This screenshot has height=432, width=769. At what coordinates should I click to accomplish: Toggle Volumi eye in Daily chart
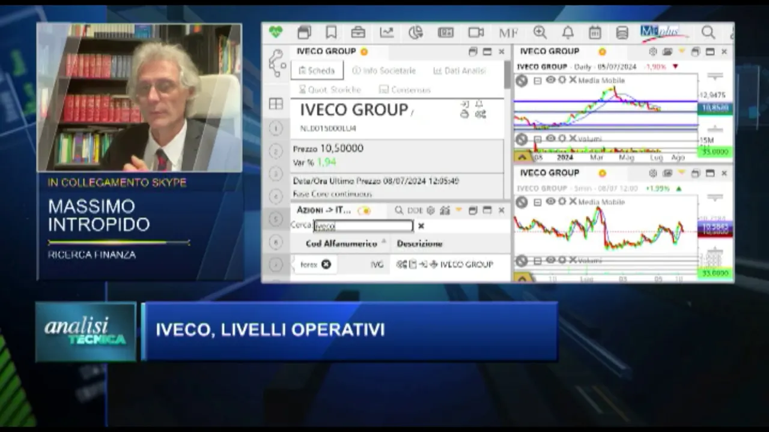(x=550, y=139)
